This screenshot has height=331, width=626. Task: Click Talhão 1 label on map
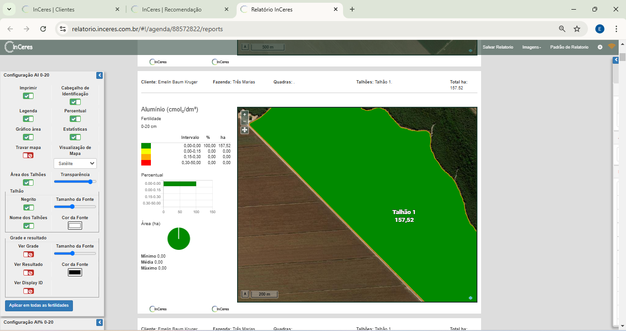[404, 212]
